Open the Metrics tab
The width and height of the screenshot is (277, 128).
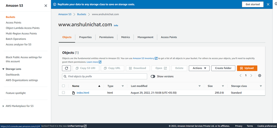pyautogui.click(x=126, y=37)
